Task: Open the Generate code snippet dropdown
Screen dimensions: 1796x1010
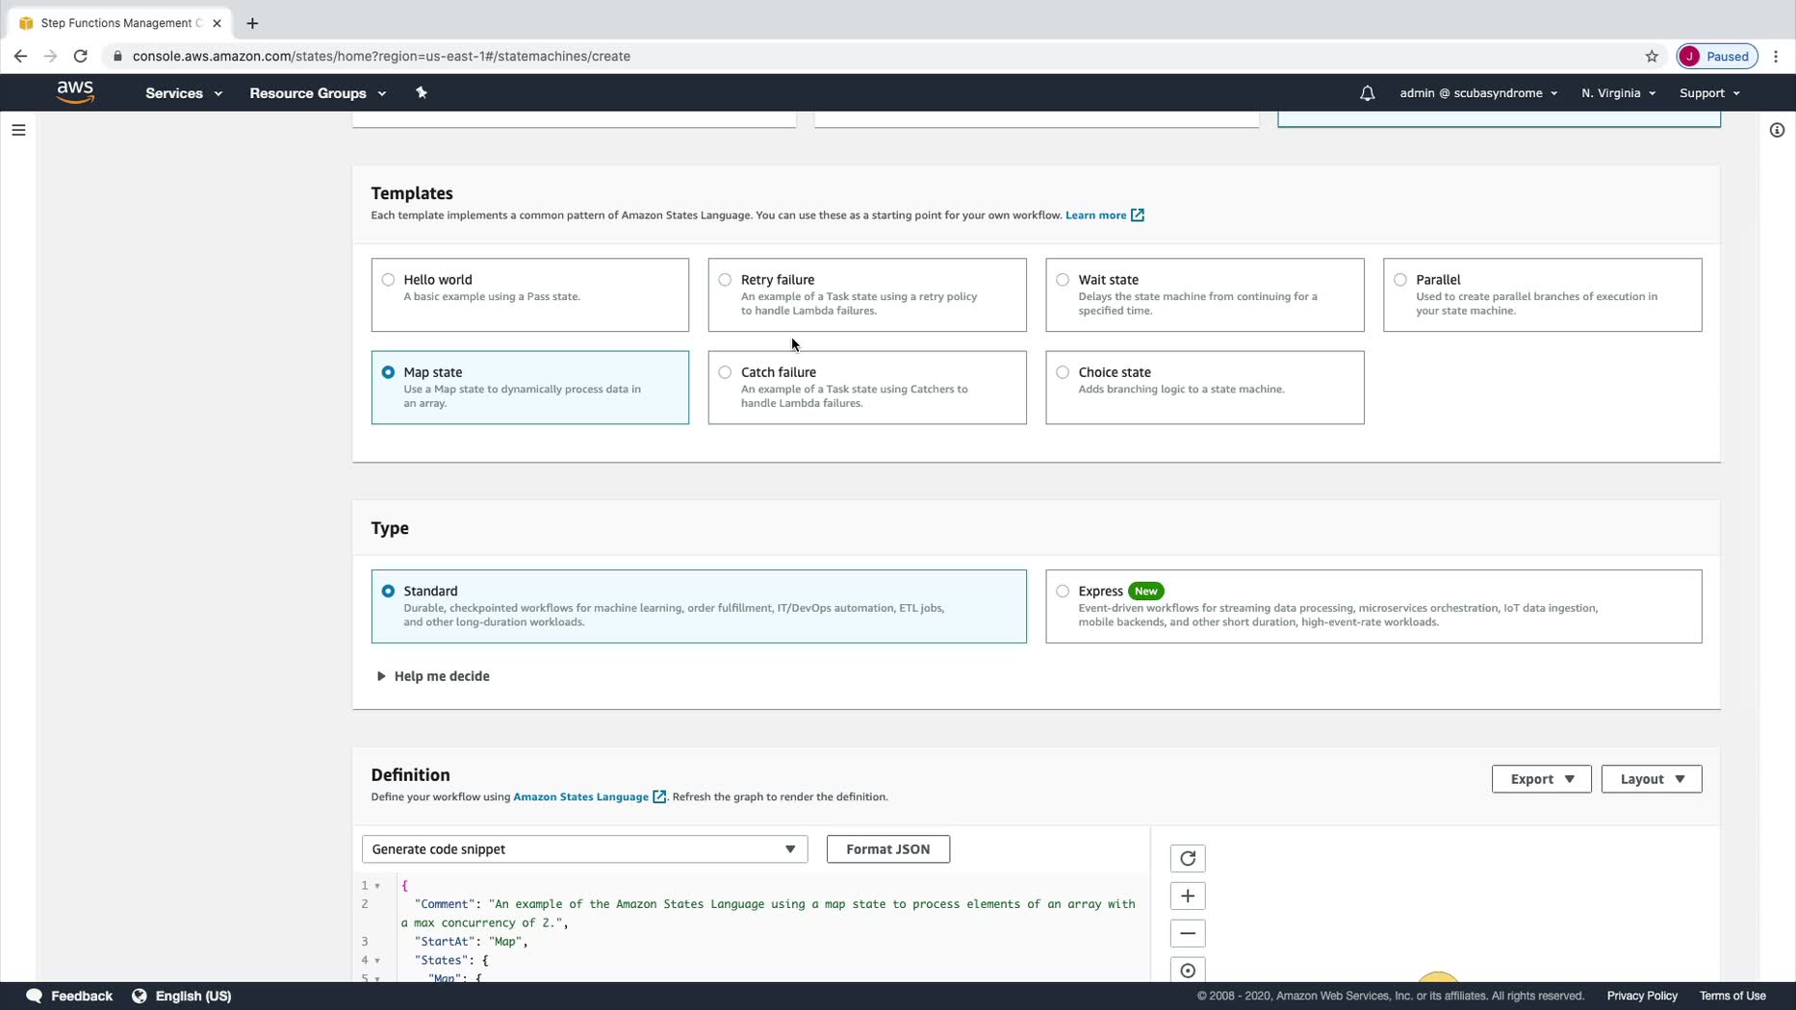Action: 583,849
